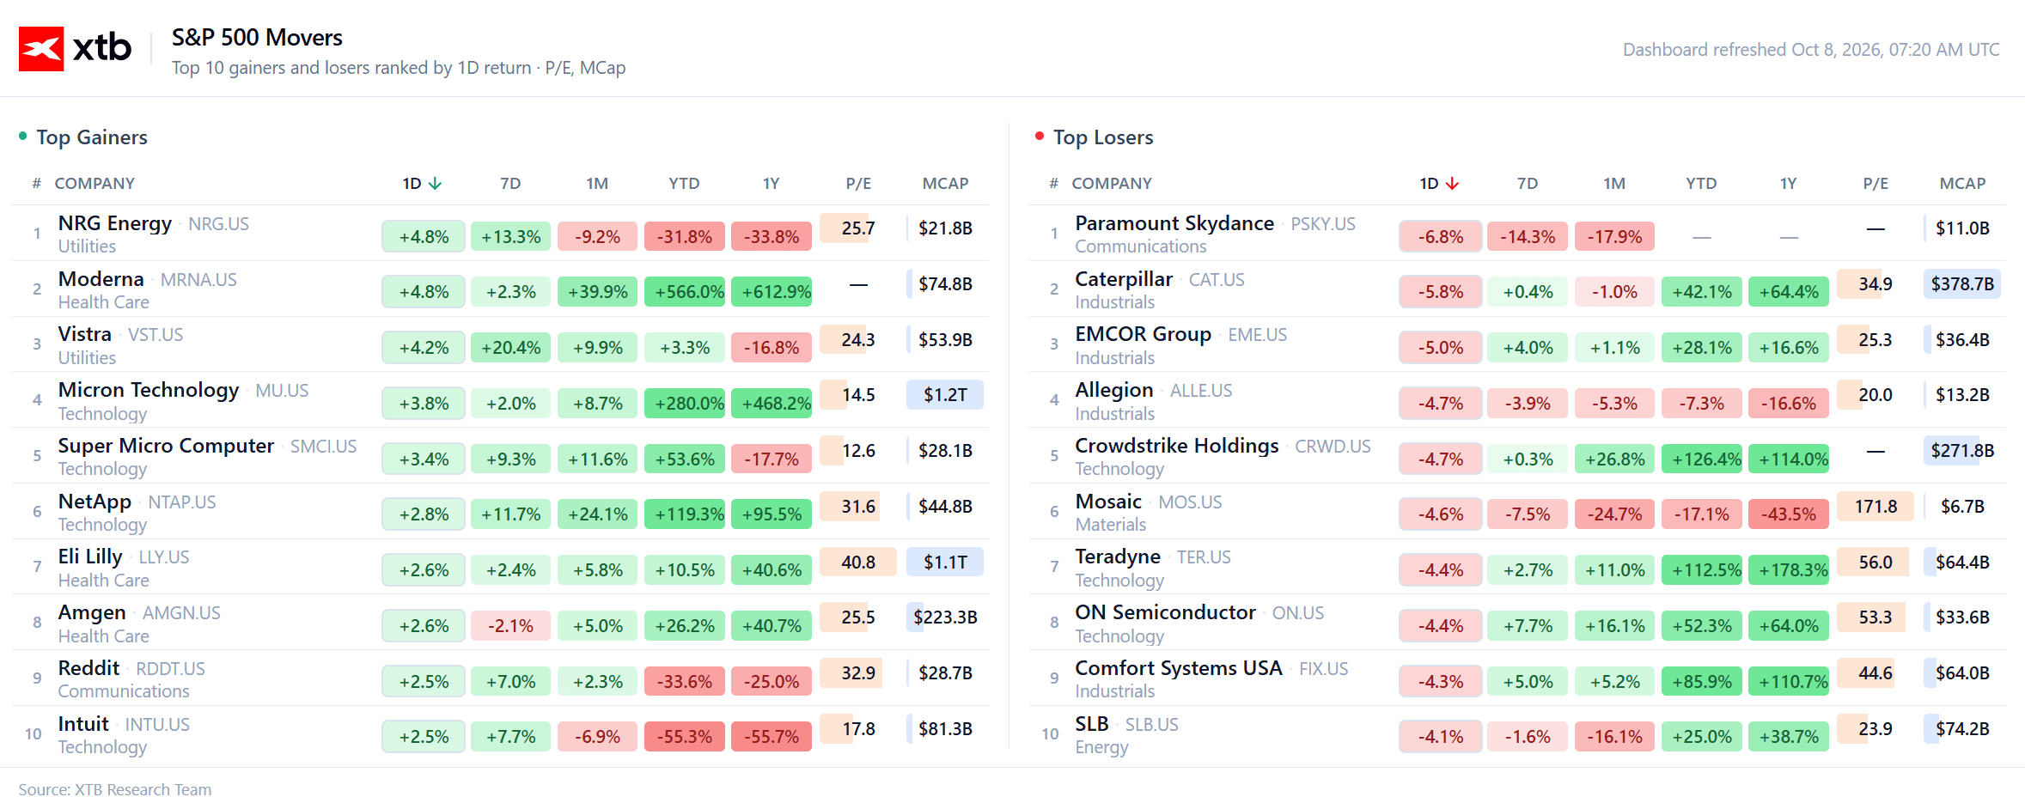Screen dimensions: 2025x803
Task: Select the Reddit company name
Action: coord(88,668)
